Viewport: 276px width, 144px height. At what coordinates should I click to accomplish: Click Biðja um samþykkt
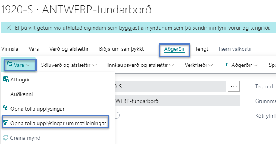coord(122,49)
